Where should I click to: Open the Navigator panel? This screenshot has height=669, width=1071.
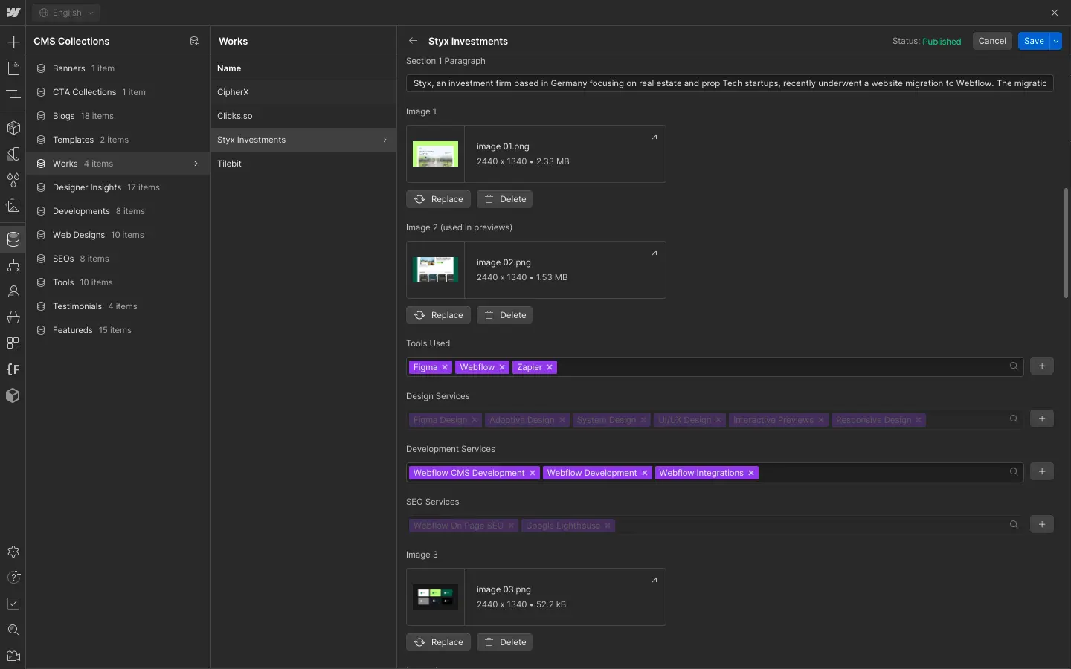13,94
